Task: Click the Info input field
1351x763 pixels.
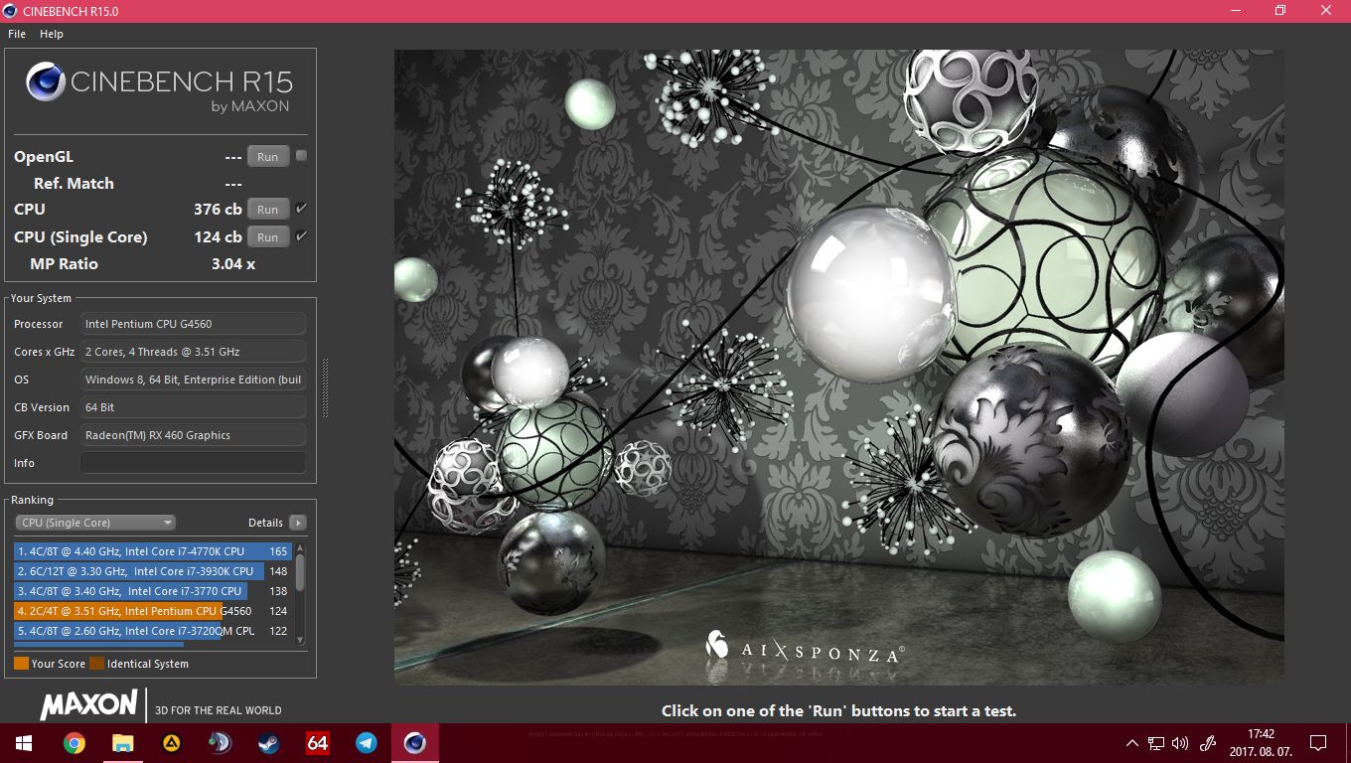Action: pos(193,463)
